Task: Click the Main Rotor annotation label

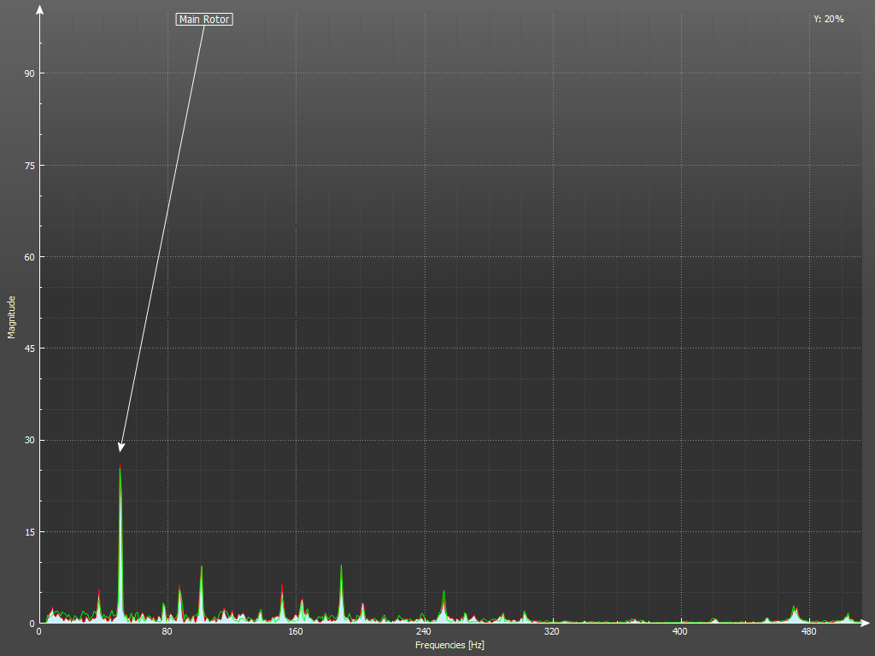Action: click(x=204, y=19)
